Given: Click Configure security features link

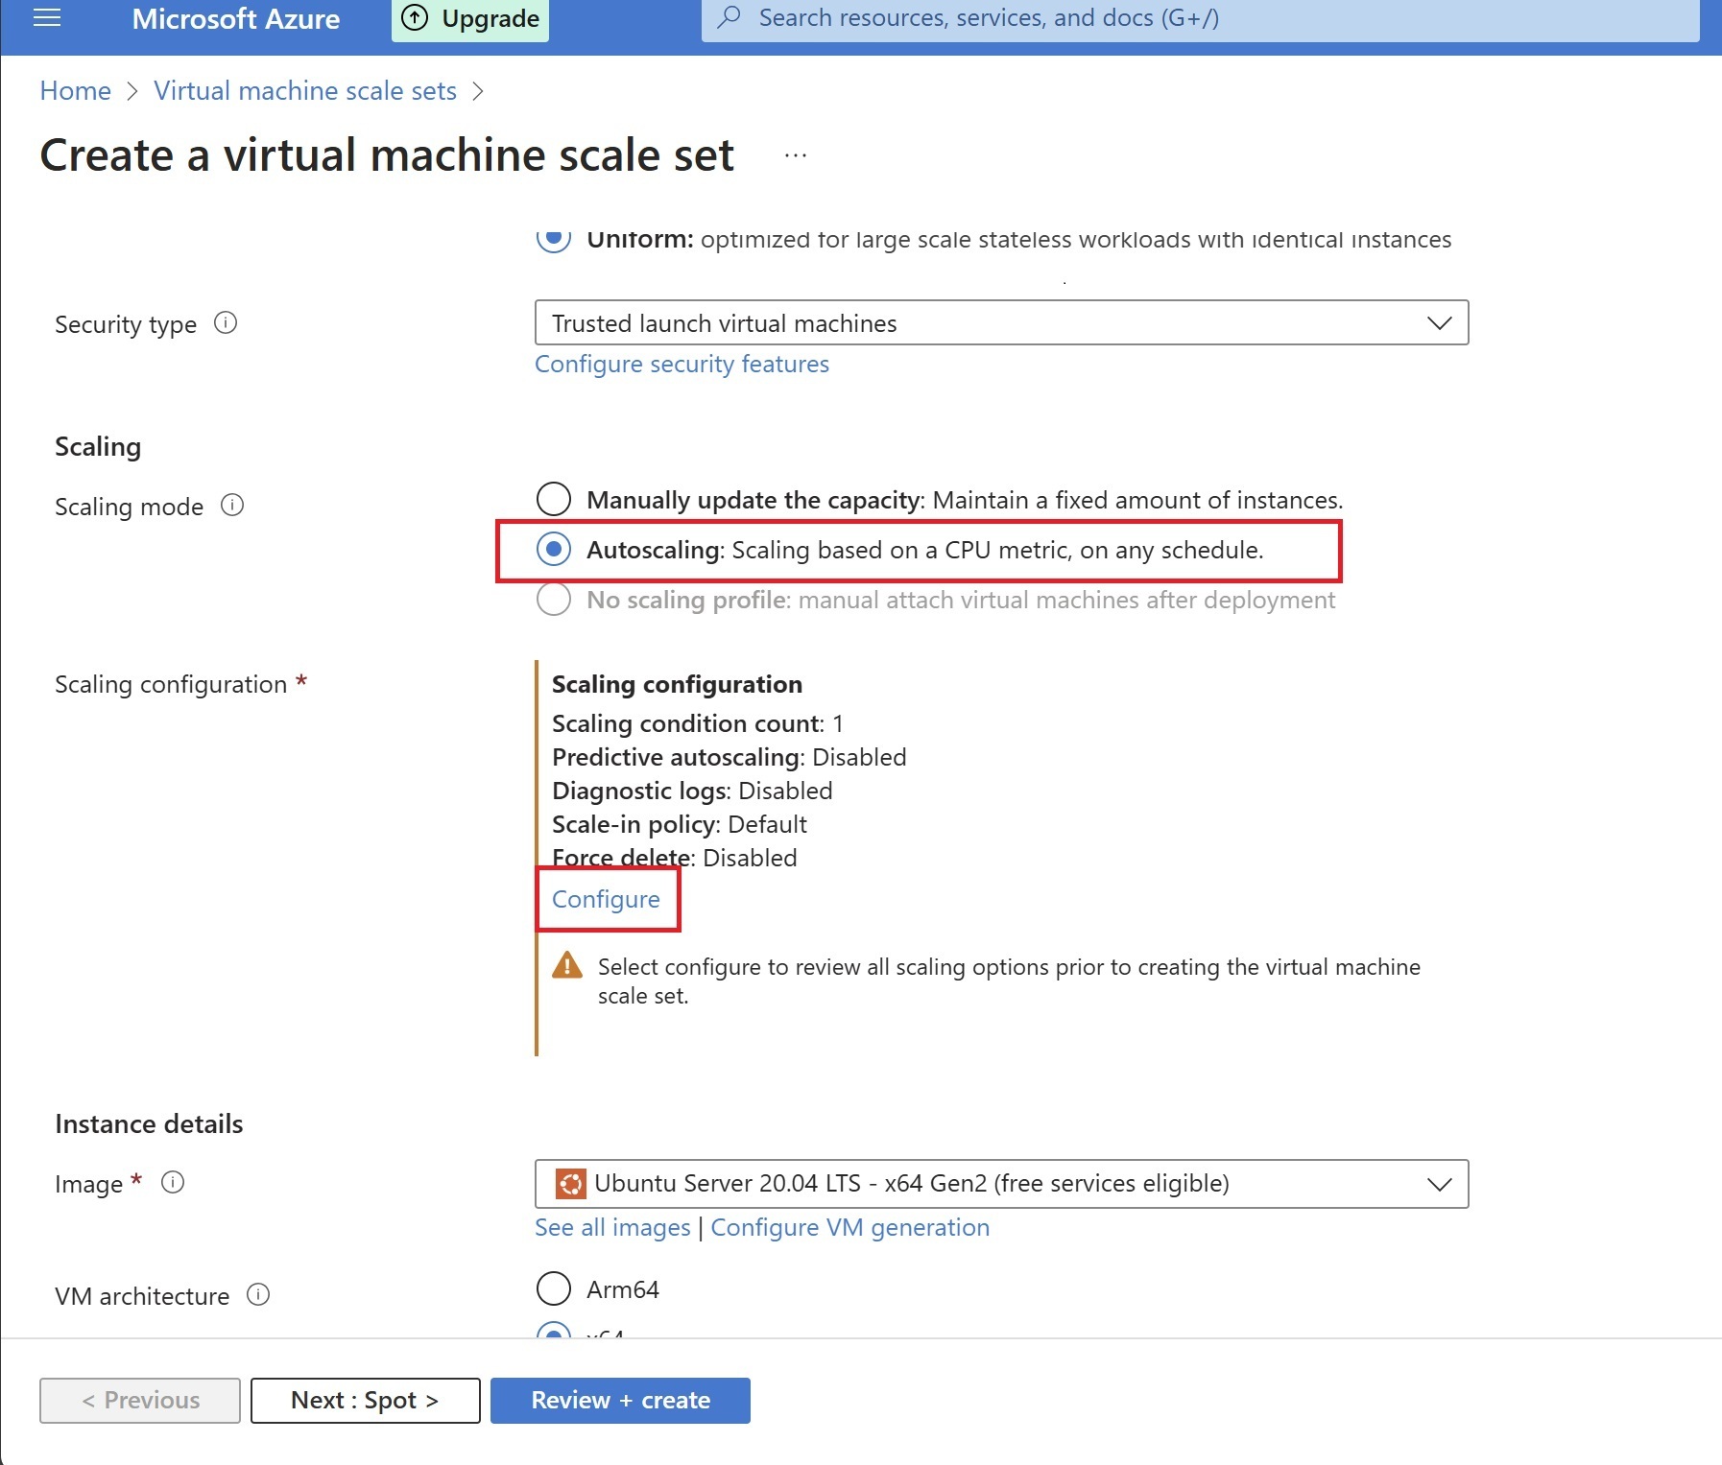Looking at the screenshot, I should [682, 364].
